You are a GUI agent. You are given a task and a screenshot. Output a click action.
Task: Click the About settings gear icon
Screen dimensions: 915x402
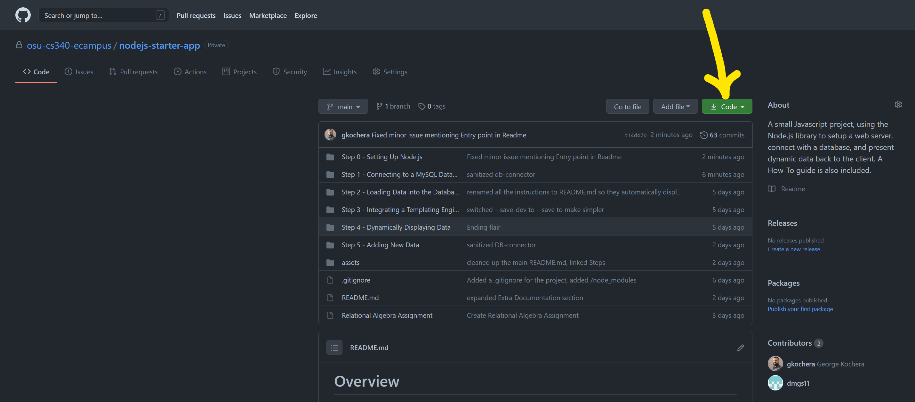[x=899, y=105]
